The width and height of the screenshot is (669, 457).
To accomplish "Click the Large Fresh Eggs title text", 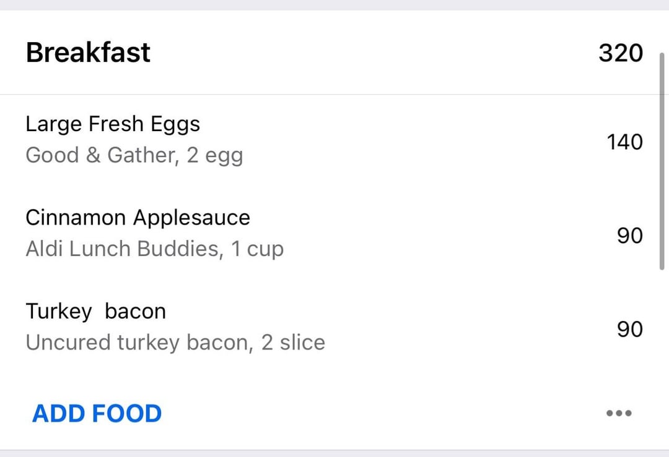I will [x=113, y=124].
